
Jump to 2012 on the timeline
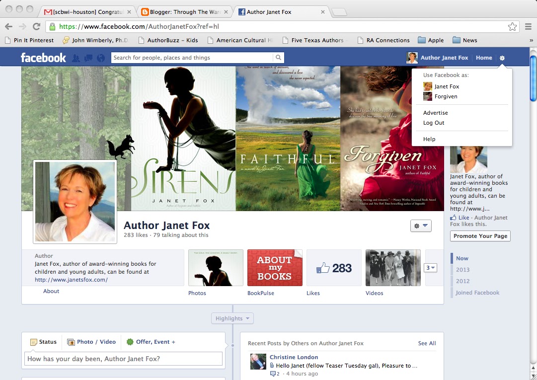tap(462, 281)
